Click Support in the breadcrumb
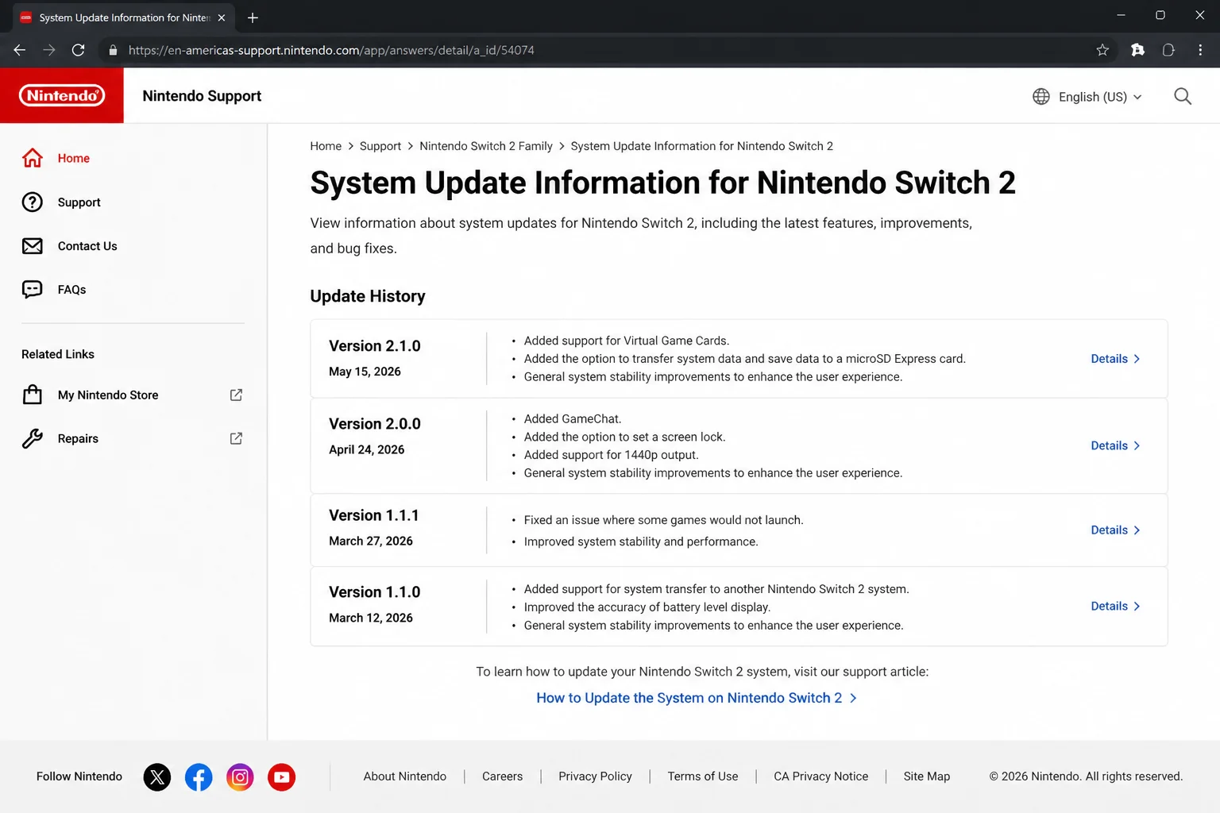This screenshot has height=813, width=1220. [x=380, y=146]
